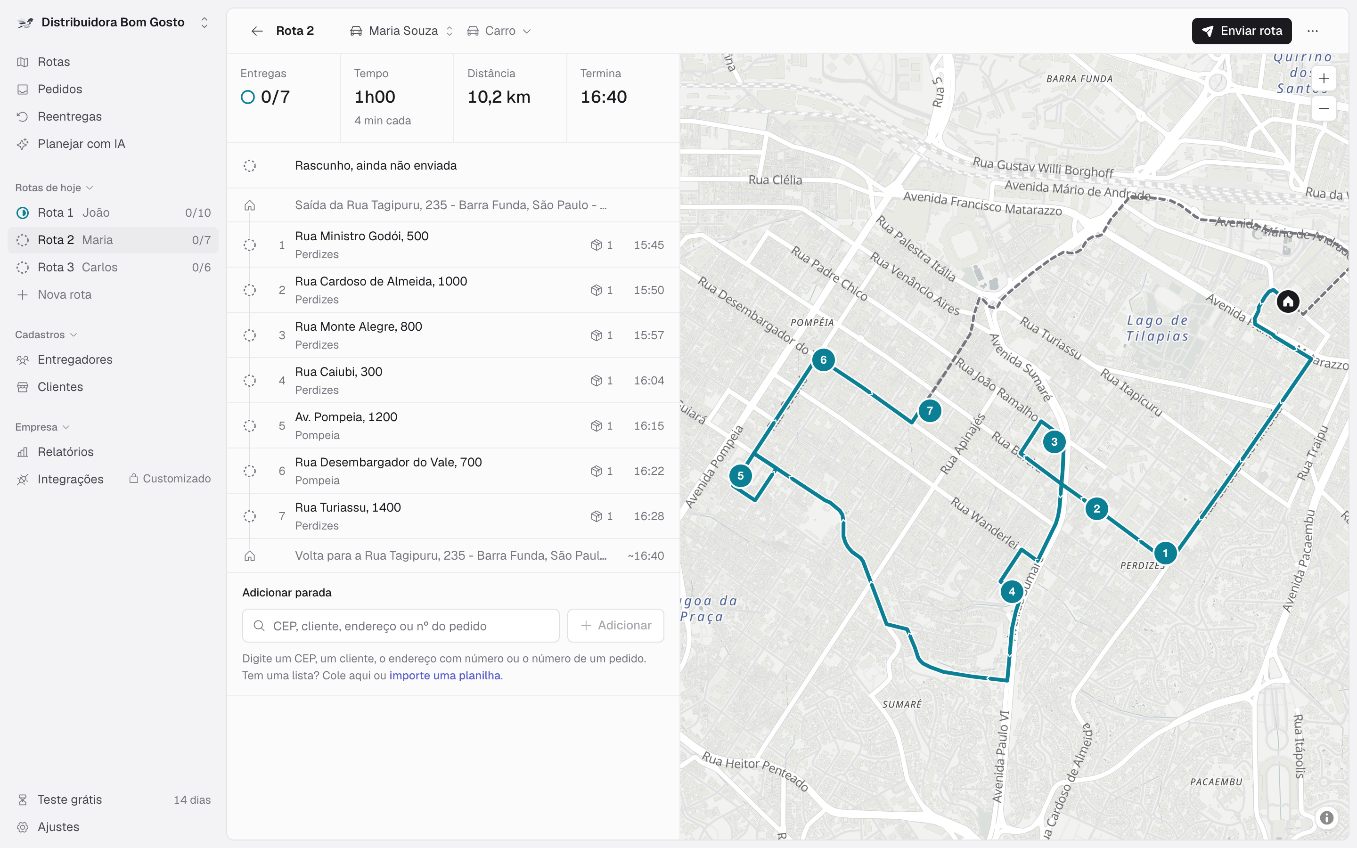The image size is (1357, 848).
Task: Open Pedidos in the sidebar
Action: 113,89
